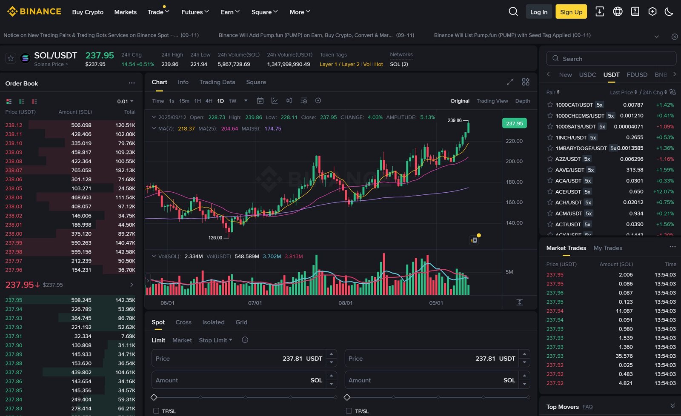Open the calendar go-to-date icon on chart toolbar
Screen dimensions: 681x416
260,101
